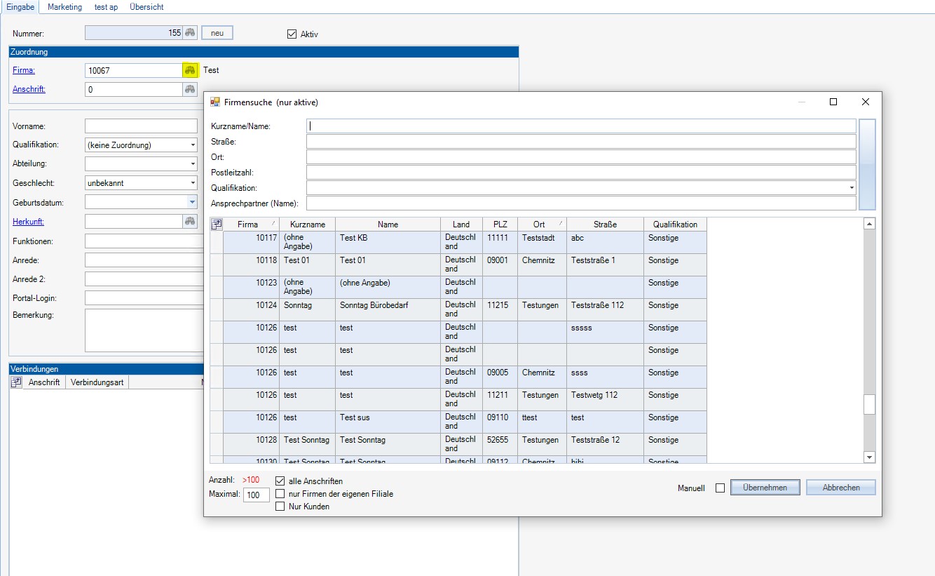Image resolution: width=935 pixels, height=576 pixels.
Task: Maximize the Firmensuche dialog
Action: click(833, 102)
